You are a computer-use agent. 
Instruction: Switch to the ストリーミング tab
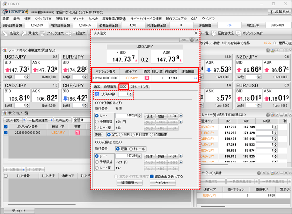[139, 87]
